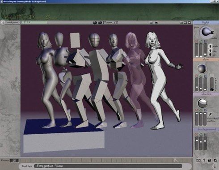Click the smooth female figure on platform
This screenshot has width=219, height=170.
[x=47, y=81]
